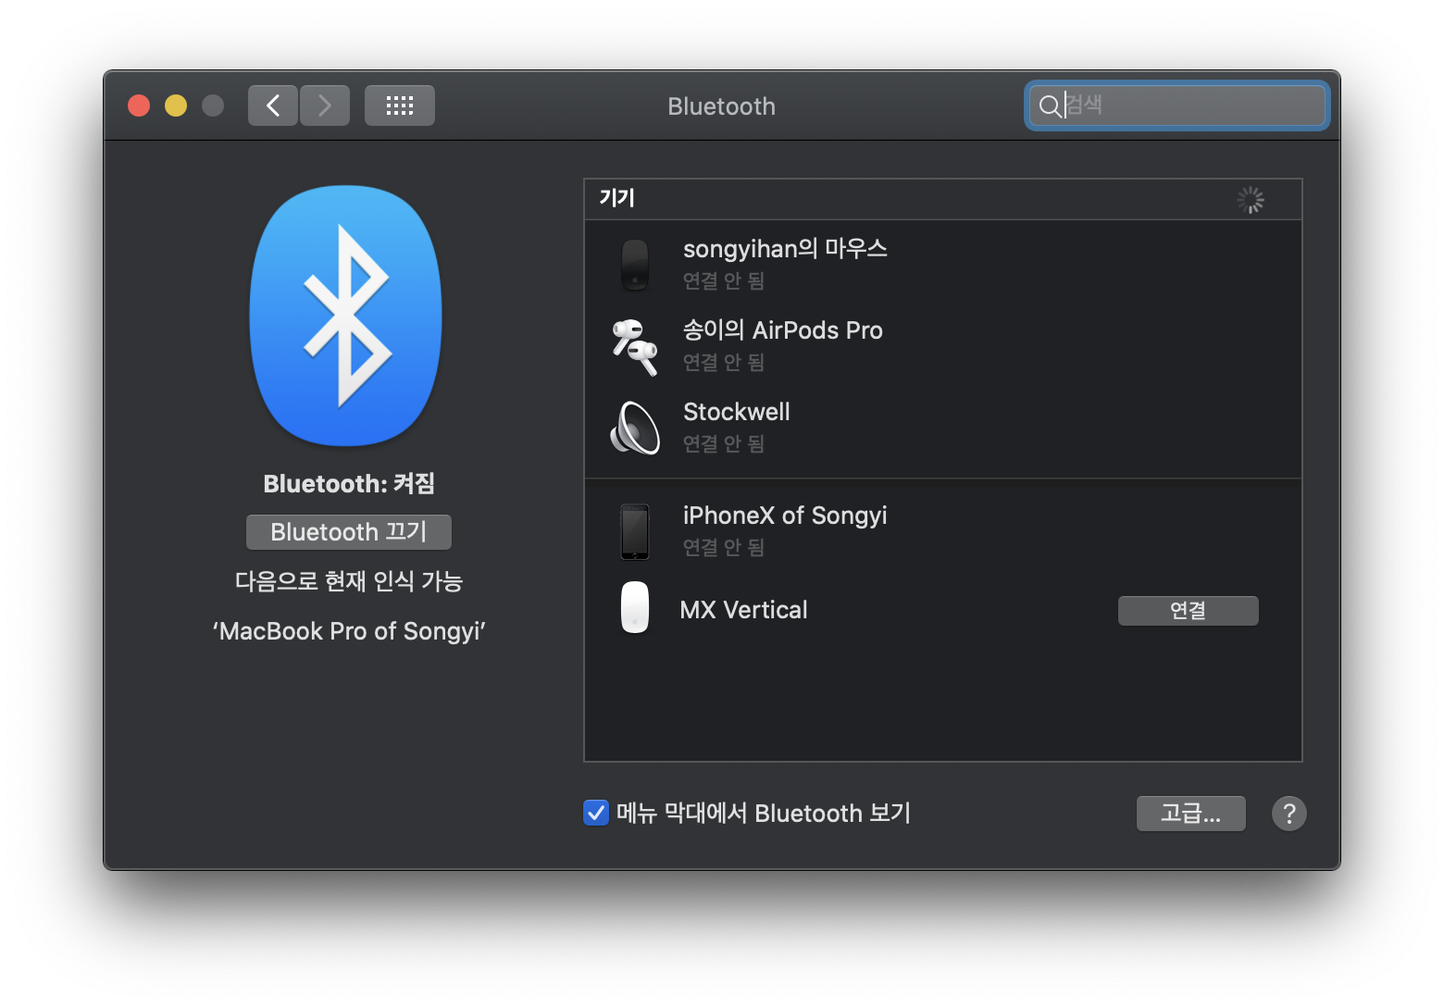Click the Stockwell speaker icon
1444x1007 pixels.
pyautogui.click(x=635, y=428)
